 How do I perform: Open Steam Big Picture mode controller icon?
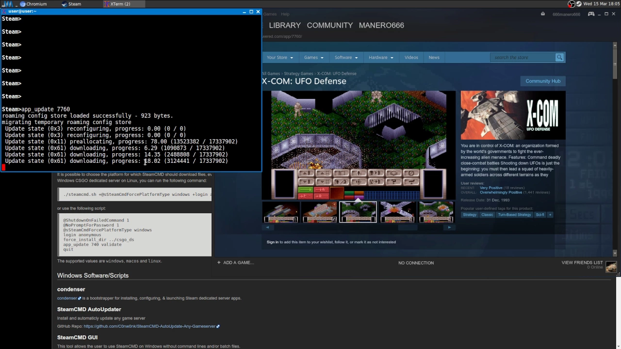click(x=591, y=14)
